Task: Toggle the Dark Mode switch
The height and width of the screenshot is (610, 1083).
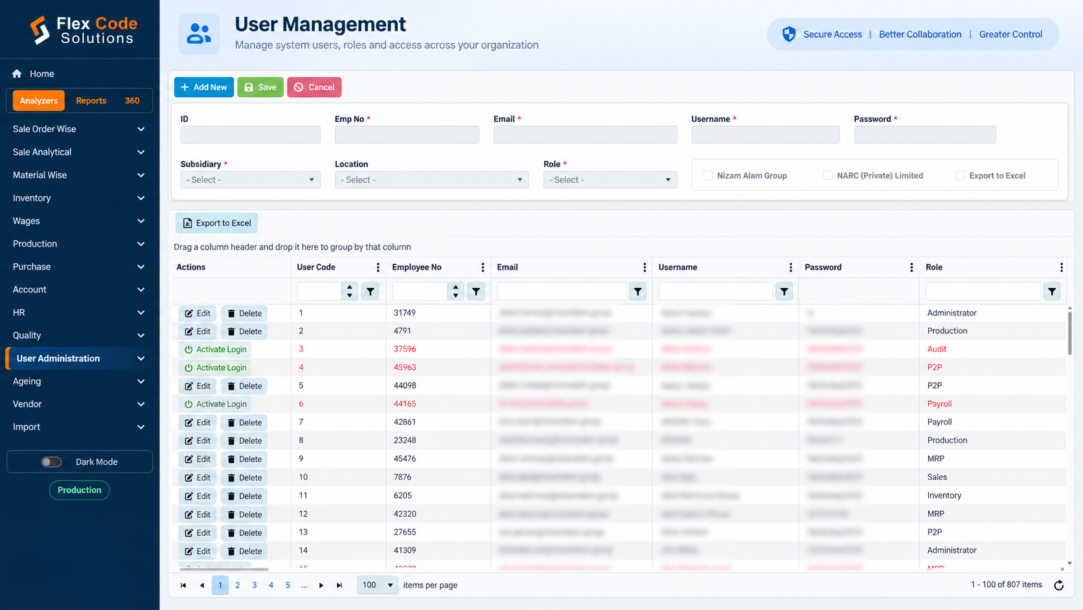Action: [x=51, y=462]
